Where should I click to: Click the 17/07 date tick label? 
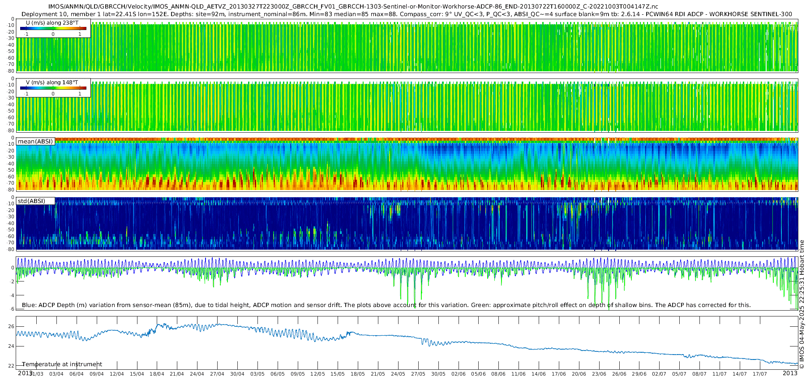pyautogui.click(x=760, y=374)
